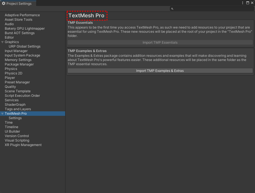
Task: Open Scene Template settings
Action: [x=18, y=91]
